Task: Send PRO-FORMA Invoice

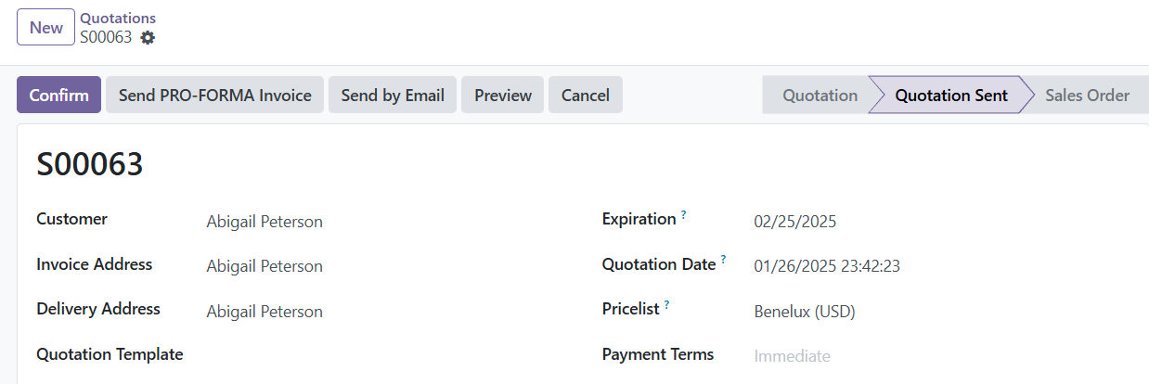Action: (214, 95)
